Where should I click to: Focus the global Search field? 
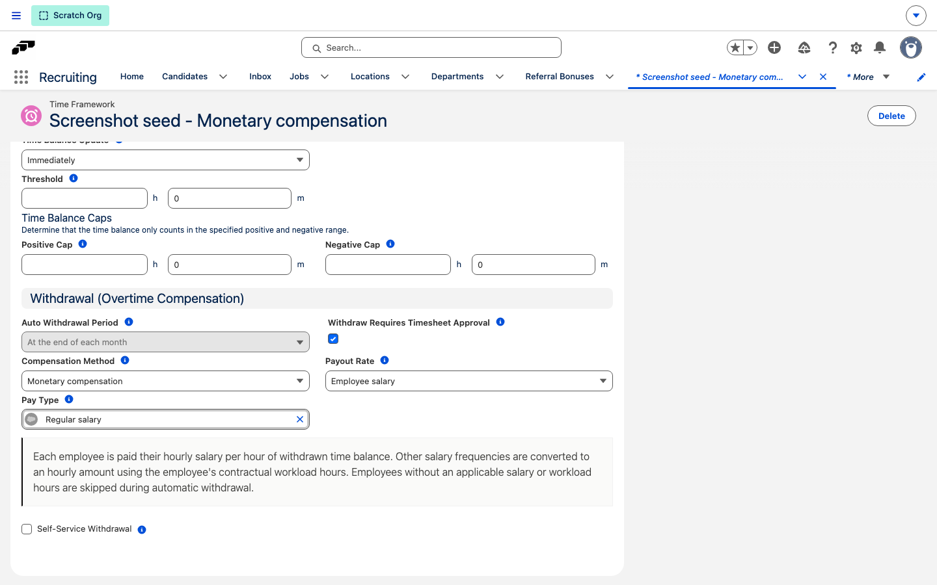(x=431, y=47)
